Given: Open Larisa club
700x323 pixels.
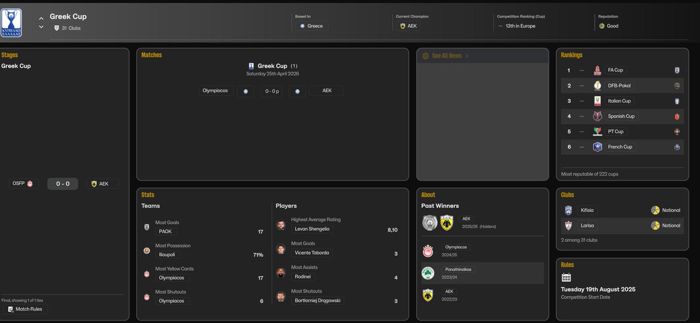Looking at the screenshot, I should 588,225.
